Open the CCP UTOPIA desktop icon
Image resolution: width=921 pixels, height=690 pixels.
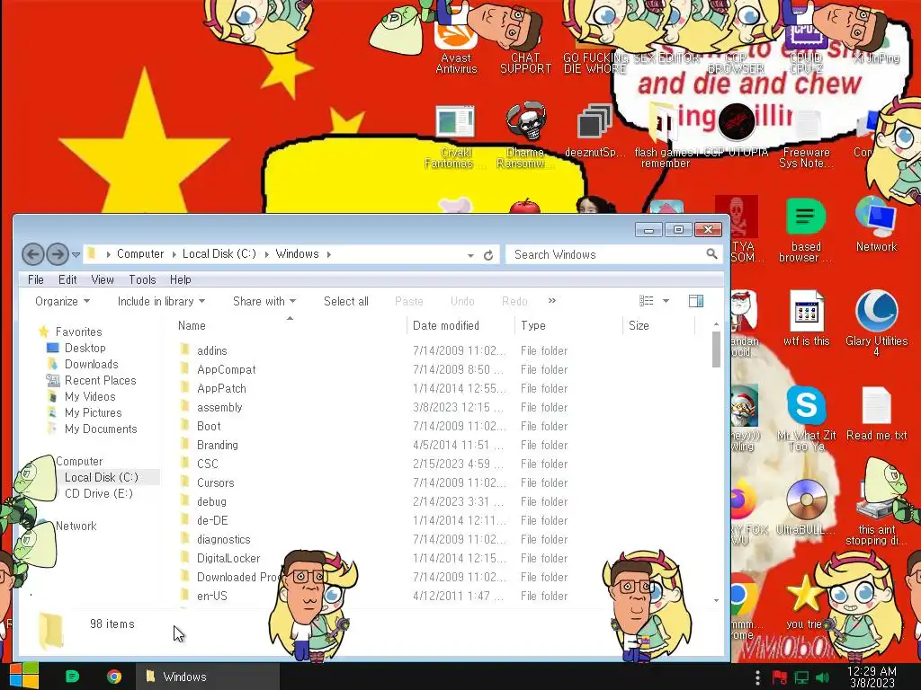pyautogui.click(x=737, y=132)
